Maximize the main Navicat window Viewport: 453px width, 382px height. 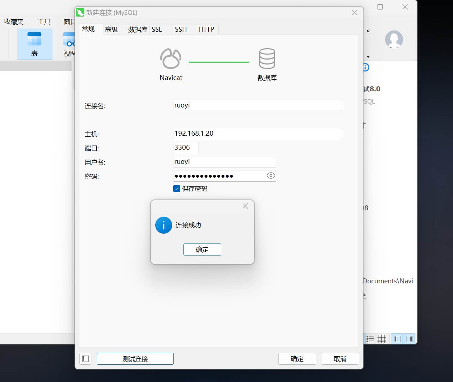(380, 7)
